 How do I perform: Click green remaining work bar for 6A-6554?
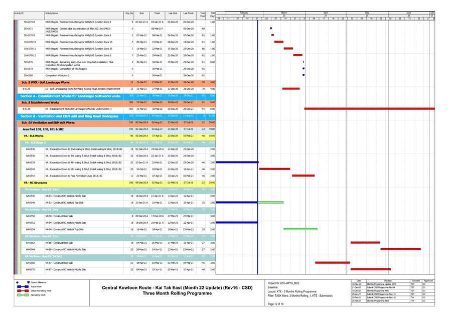click(300, 229)
